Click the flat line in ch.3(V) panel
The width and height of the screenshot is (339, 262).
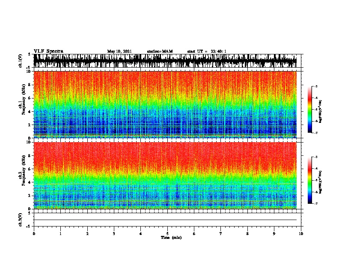click(165, 220)
